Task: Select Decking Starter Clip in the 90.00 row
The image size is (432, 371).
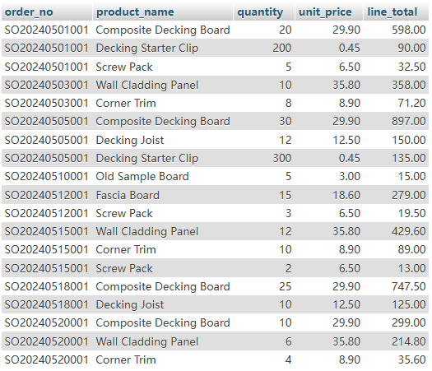Action: pos(146,48)
